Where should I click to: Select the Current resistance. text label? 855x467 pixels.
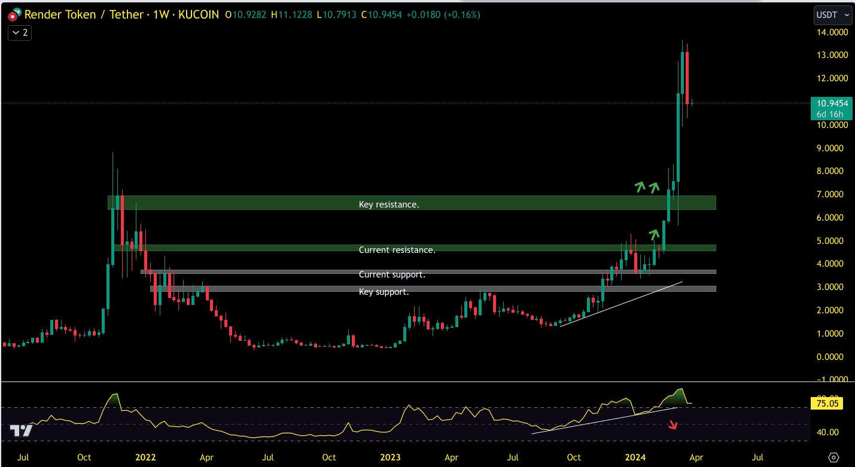coord(397,250)
